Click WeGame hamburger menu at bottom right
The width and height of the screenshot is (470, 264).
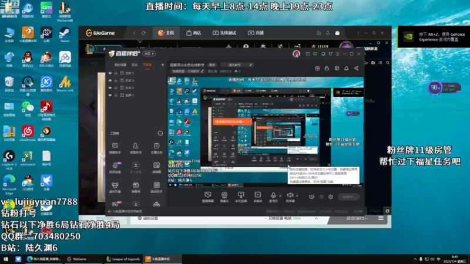[x=381, y=218]
